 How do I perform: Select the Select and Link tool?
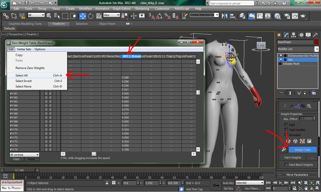(6, 16)
